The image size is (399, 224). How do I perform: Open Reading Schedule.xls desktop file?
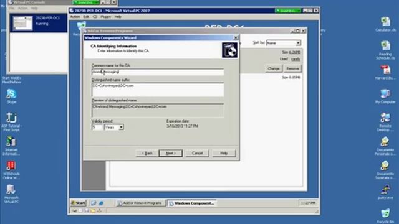click(x=385, y=50)
